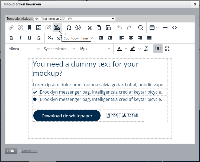Toggle italic text style

tap(20, 38)
